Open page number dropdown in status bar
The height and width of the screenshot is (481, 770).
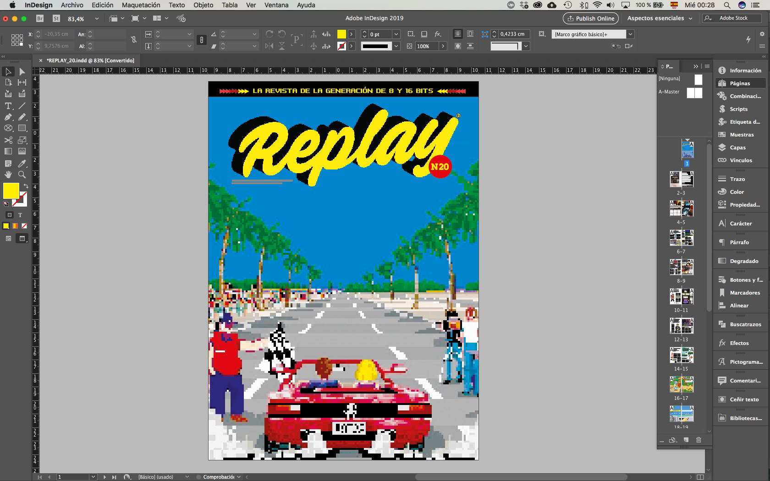point(93,477)
